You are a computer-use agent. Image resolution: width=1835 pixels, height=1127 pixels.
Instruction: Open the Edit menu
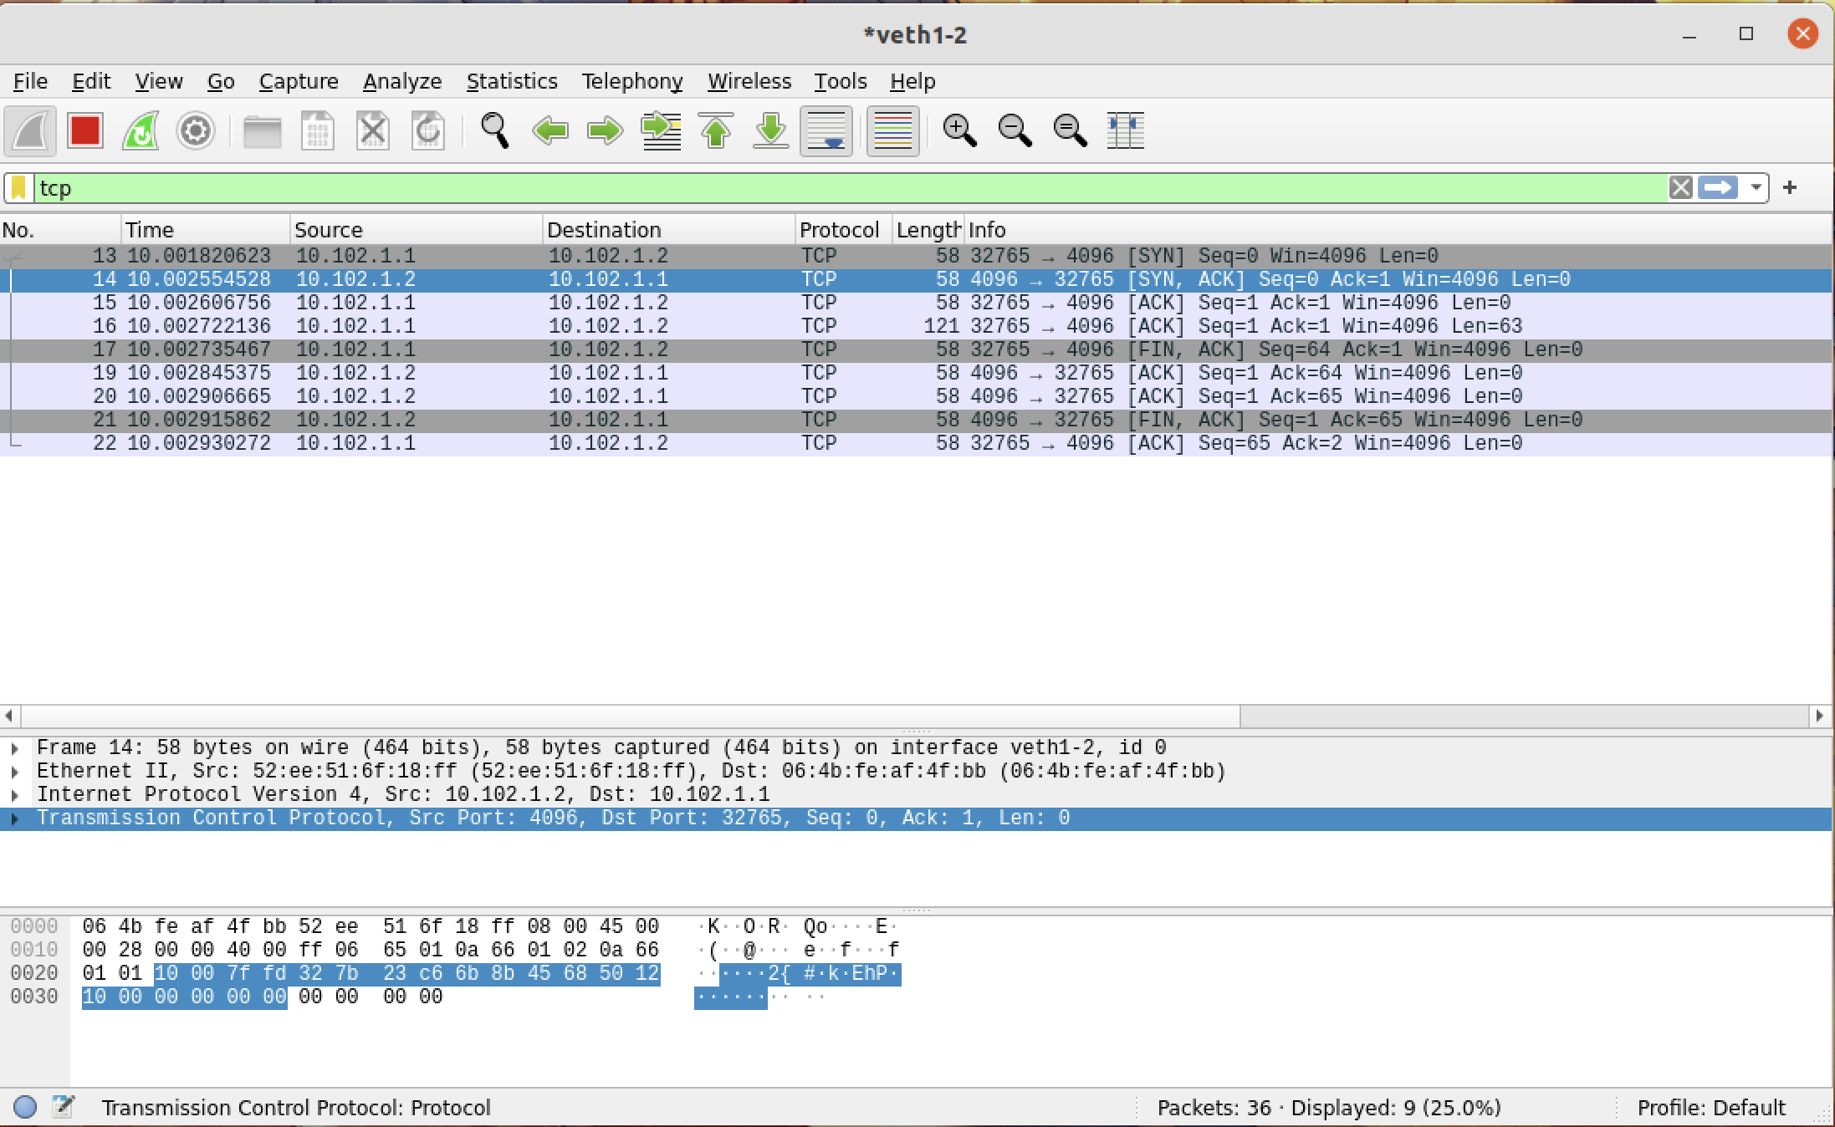[x=91, y=81]
